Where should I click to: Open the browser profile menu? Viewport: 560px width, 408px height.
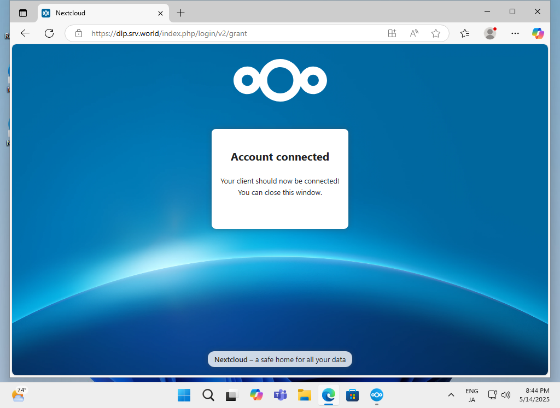(490, 33)
